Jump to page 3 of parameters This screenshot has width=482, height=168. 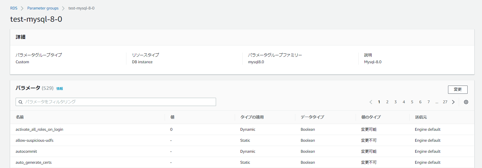[395, 102]
